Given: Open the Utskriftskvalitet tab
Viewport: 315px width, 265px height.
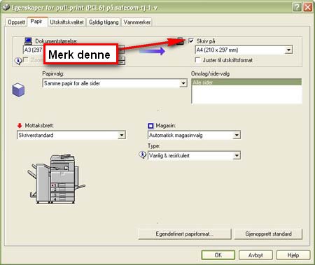Looking at the screenshot, I should click(67, 22).
